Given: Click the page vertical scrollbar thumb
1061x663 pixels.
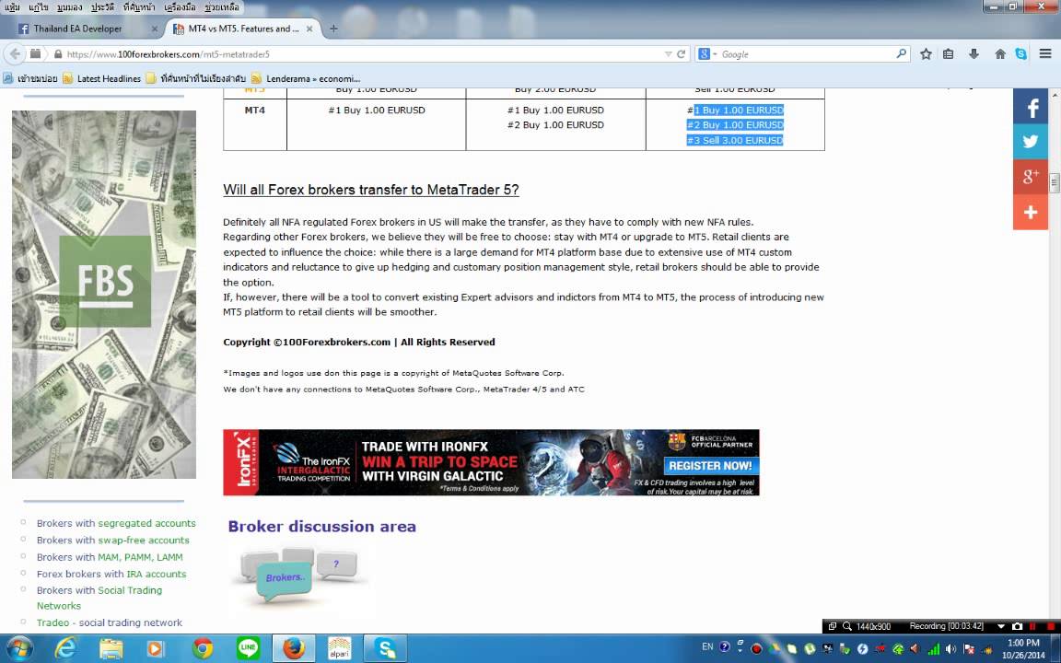Looking at the screenshot, I should coord(1055,182).
